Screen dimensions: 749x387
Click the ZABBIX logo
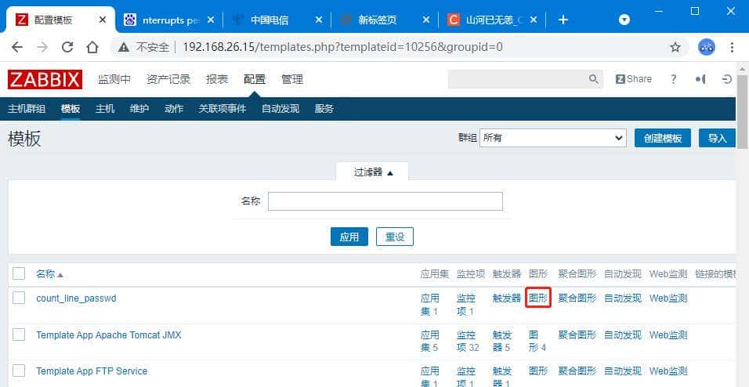pyautogui.click(x=45, y=79)
